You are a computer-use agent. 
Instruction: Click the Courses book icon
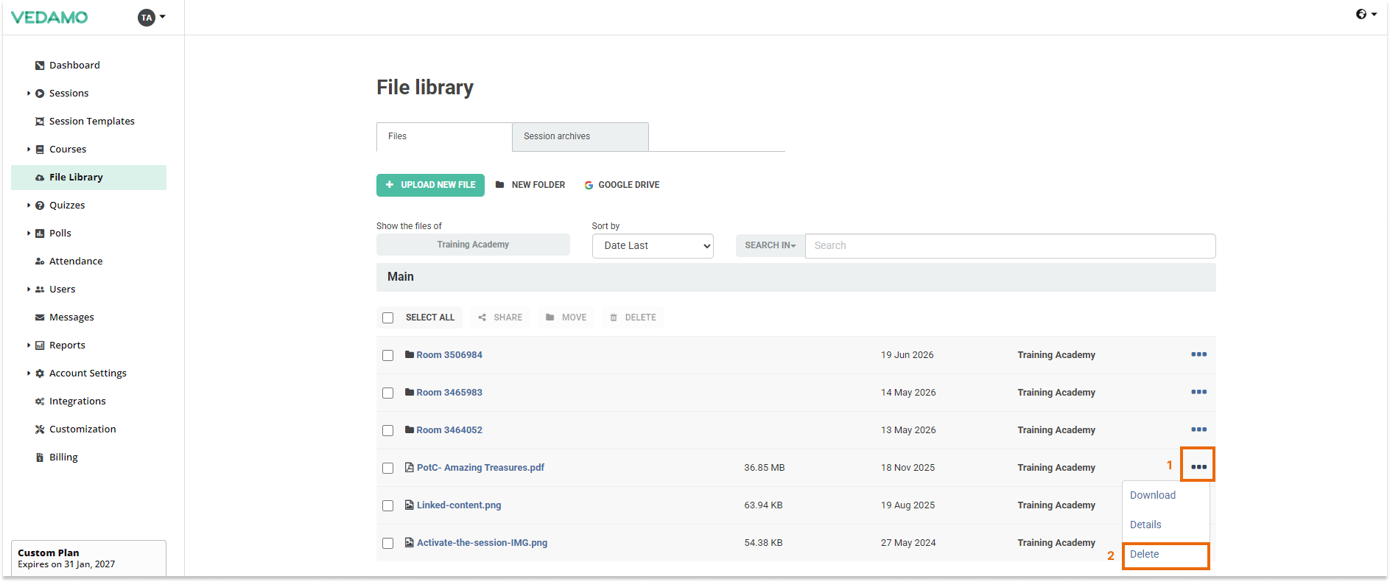[40, 150]
